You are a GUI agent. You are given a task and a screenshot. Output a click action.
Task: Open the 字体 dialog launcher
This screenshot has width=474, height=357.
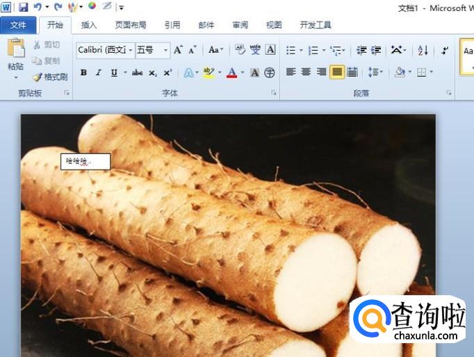[274, 93]
